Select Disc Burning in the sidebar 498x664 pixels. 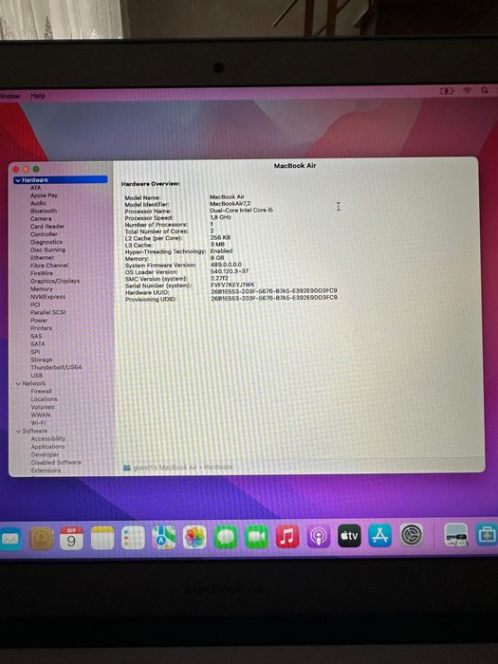pos(47,249)
